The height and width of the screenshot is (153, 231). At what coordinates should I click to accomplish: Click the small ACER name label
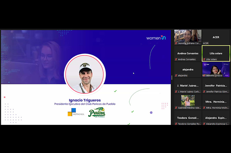tap(206, 43)
